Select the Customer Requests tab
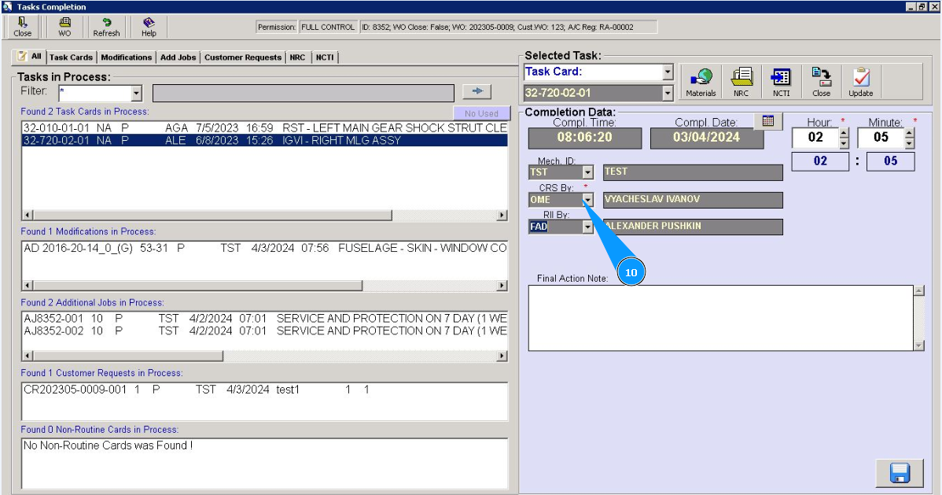 [x=243, y=57]
